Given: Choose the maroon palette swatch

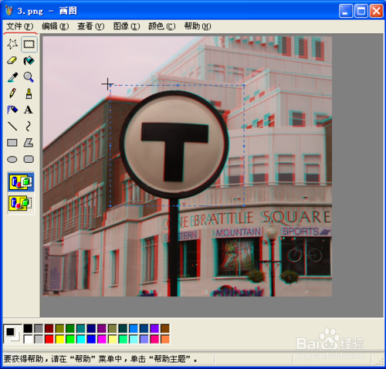Looking at the screenshot, I should [x=49, y=329].
